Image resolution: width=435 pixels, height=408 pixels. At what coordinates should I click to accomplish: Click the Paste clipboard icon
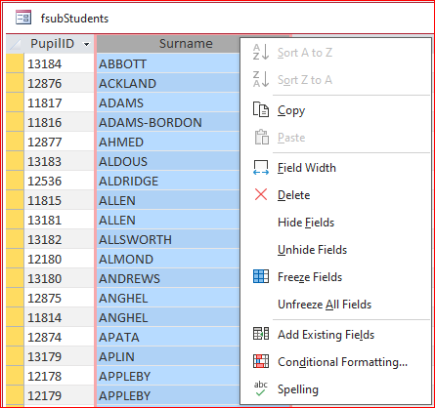(x=261, y=137)
